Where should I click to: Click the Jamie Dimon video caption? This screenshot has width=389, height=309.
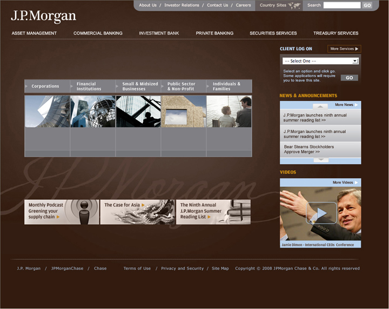point(318,245)
